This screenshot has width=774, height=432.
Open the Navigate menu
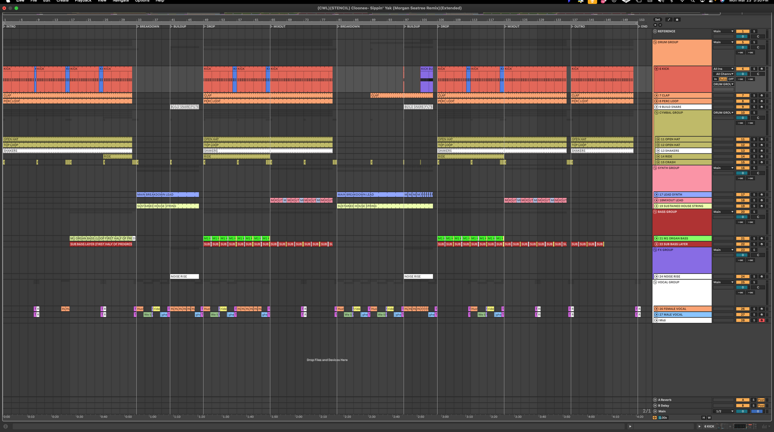click(121, 1)
